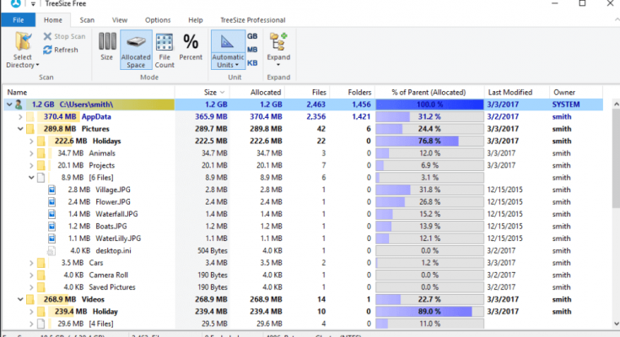Expand the Cars folder
The height and width of the screenshot is (337, 620).
[31, 263]
